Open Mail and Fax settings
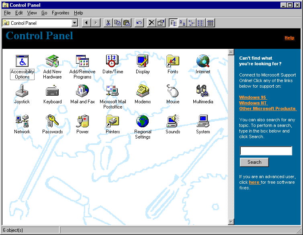303x235 pixels. [82, 91]
